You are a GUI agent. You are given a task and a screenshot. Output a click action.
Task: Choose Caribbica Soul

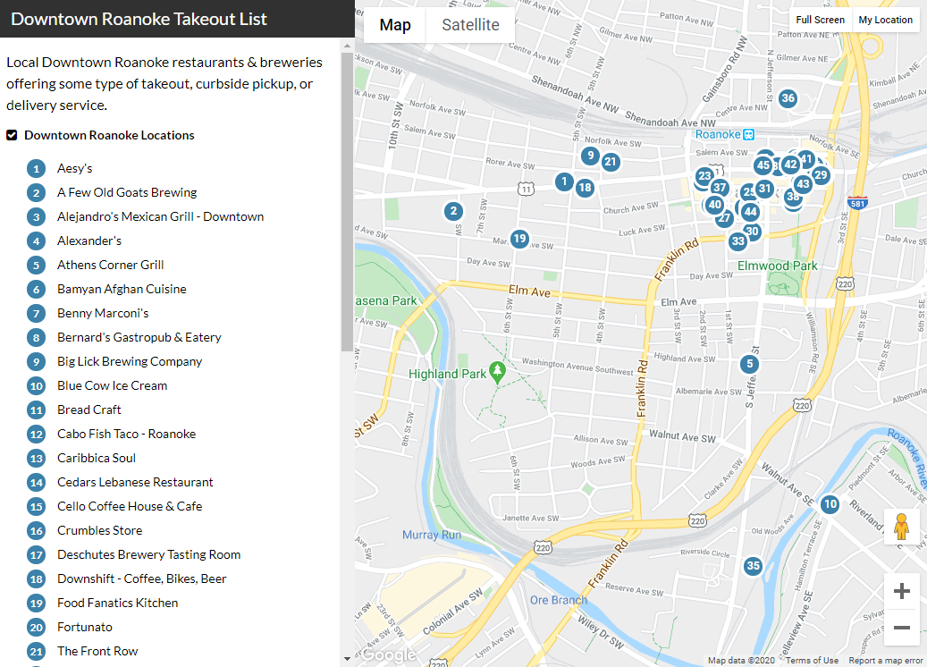click(97, 459)
